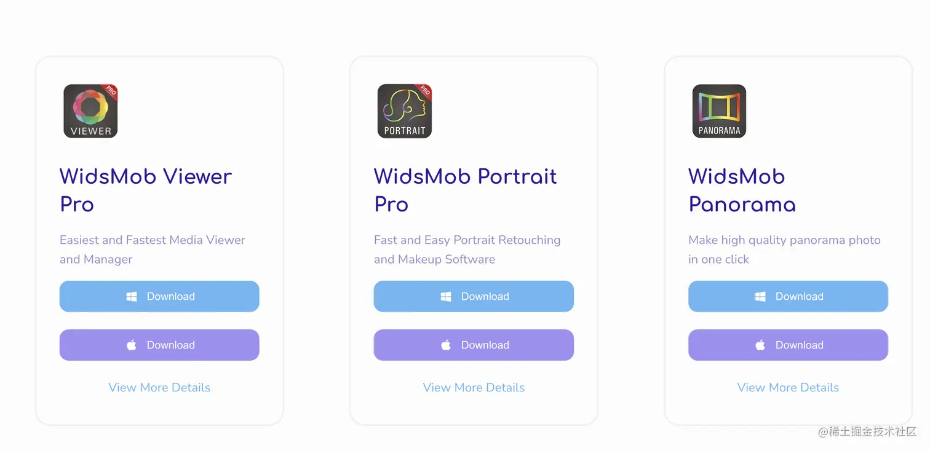The height and width of the screenshot is (451, 930).
Task: Download Portrait Pro for Windows
Action: point(474,296)
